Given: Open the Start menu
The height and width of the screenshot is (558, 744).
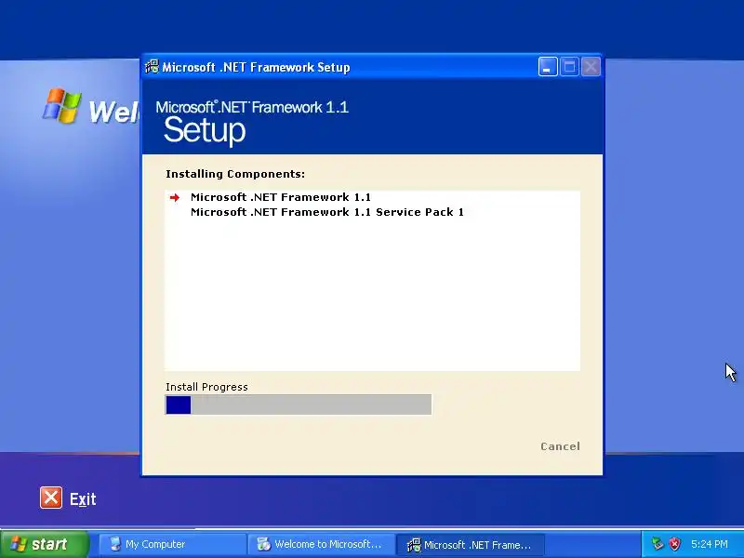Looking at the screenshot, I should click(45, 544).
